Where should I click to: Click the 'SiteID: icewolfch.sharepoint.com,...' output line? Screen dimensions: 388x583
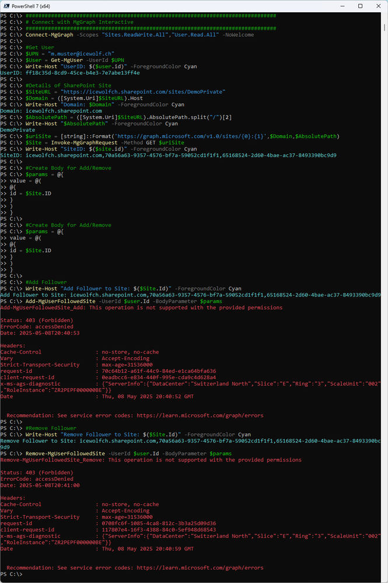[x=169, y=155]
